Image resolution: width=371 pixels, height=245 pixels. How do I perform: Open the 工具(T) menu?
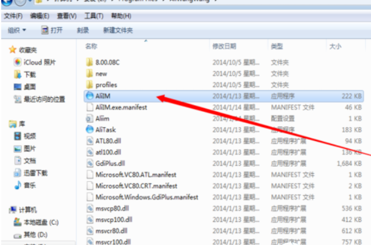(94, 16)
